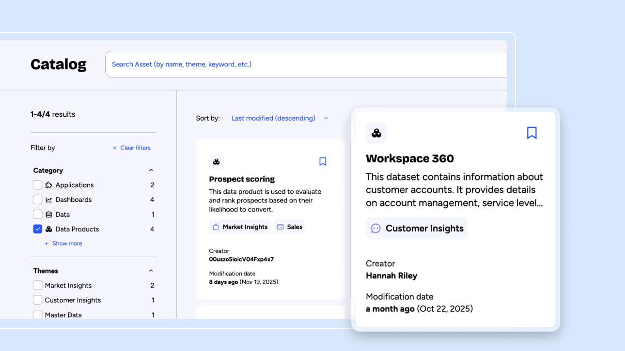Image resolution: width=625 pixels, height=351 pixels.
Task: Select the Sales tag on Prospect scoring
Action: [x=289, y=227]
